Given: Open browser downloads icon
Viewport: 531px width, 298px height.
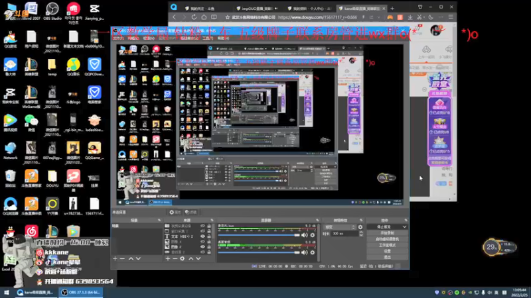Looking at the screenshot, I should click(410, 17).
